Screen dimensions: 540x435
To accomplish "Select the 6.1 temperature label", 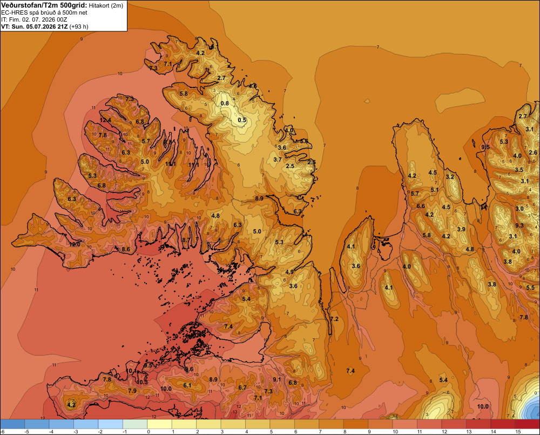I will [187, 385].
